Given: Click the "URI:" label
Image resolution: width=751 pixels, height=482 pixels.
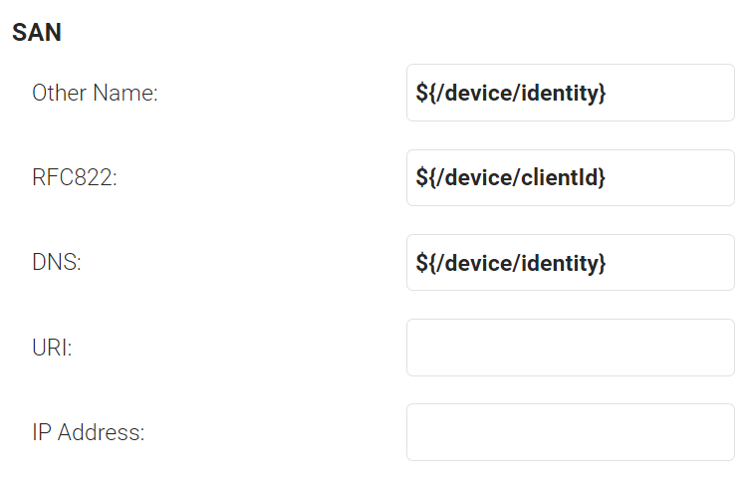Looking at the screenshot, I should click(x=52, y=348).
